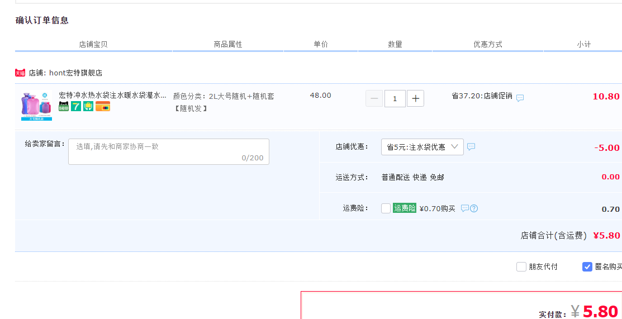Open the product title link 宏特冲水热水袋
Viewport: 622px width, 319px height.
[x=113, y=95]
